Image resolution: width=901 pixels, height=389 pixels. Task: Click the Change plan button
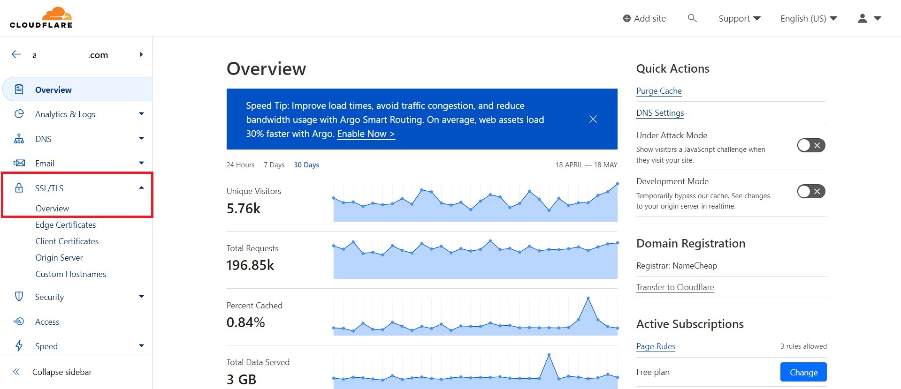(x=803, y=372)
